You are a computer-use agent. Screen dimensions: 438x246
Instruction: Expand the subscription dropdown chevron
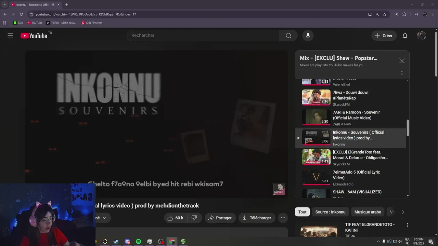104,218
